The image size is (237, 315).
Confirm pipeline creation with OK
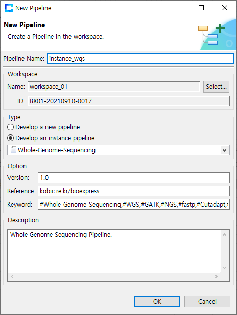(x=157, y=301)
